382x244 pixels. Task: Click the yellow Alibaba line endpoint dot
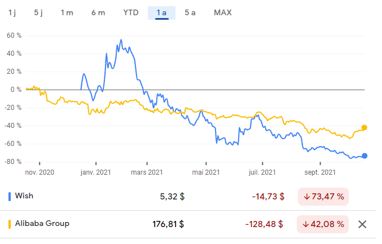[364, 127]
